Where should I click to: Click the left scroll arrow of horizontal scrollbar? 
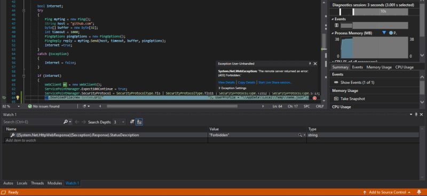(100, 106)
